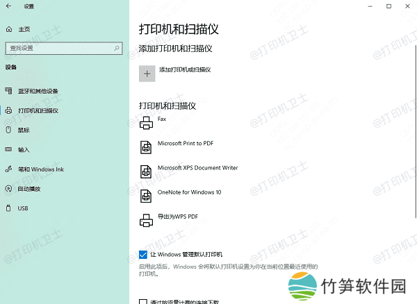
Task: Click the vertical scrollbar on right
Action: pos(416,131)
